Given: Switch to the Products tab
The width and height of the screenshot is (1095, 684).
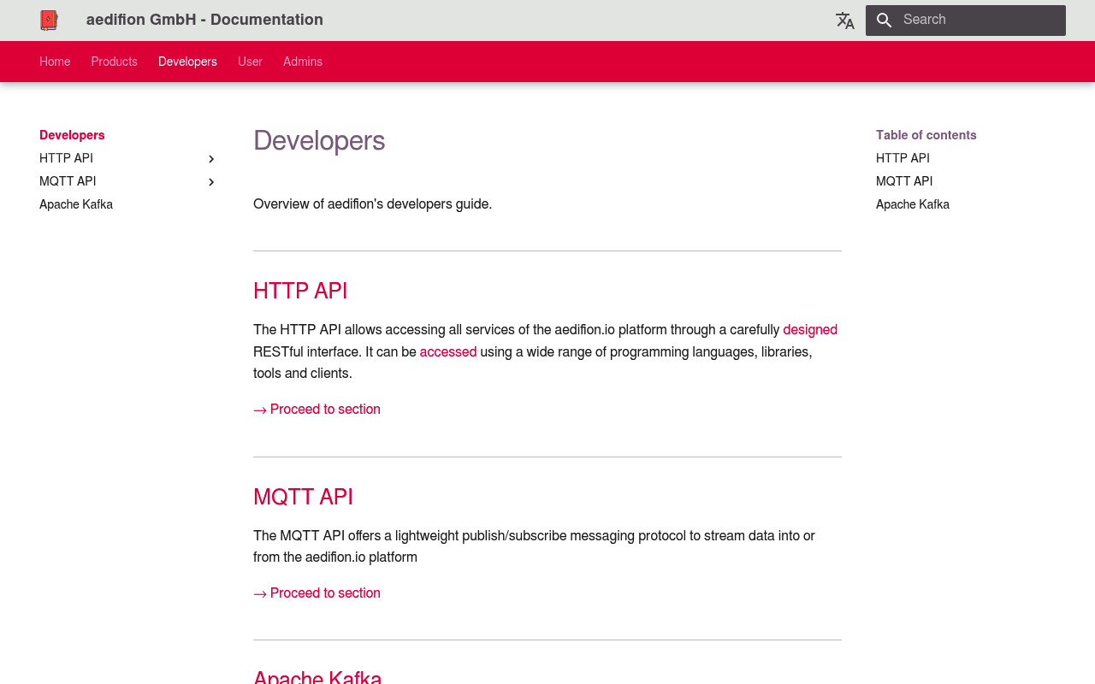Looking at the screenshot, I should pos(115,62).
